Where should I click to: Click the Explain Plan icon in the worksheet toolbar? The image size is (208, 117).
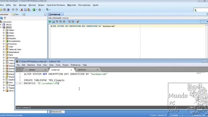pyautogui.click(x=69, y=21)
